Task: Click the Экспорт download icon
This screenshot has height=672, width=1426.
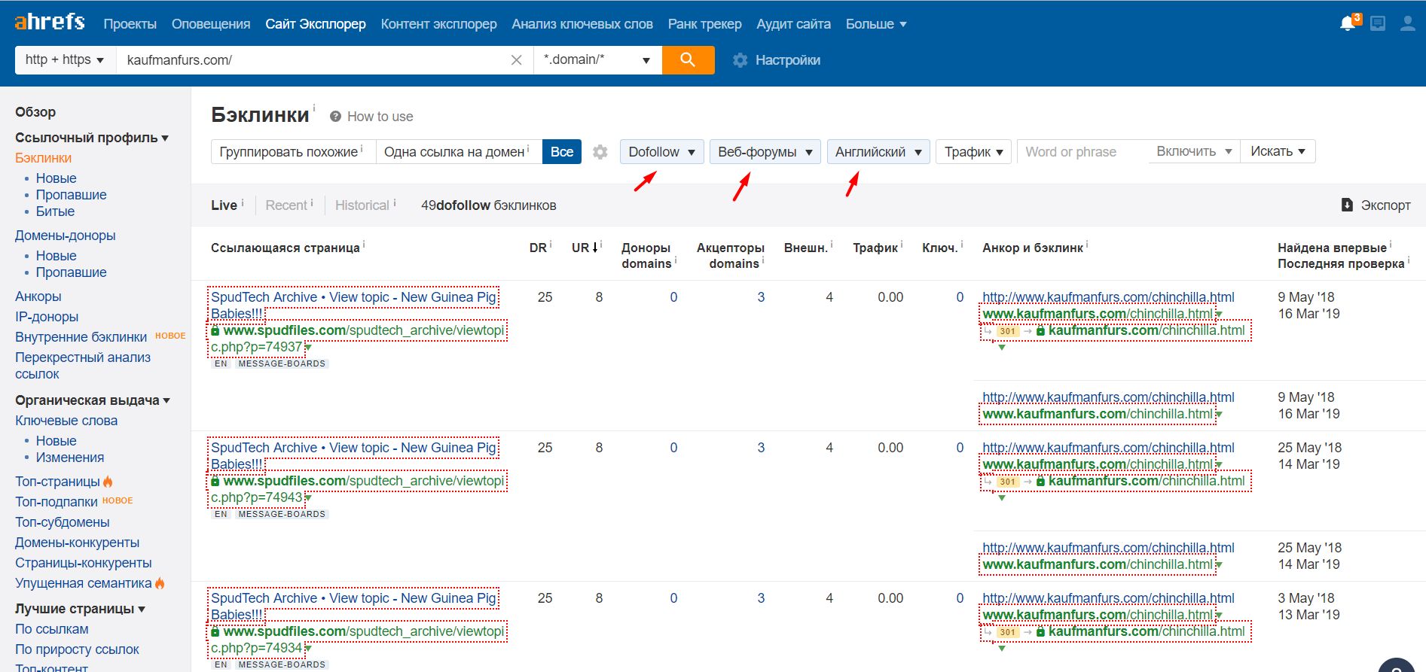Action: (1347, 205)
